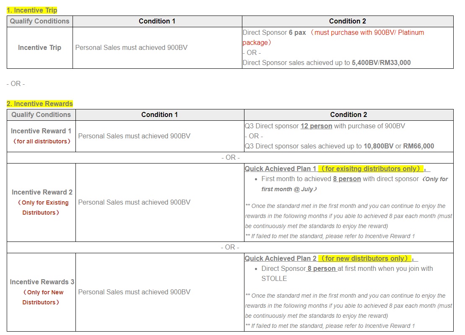This screenshot has width=465, height=335.
Task: Click the 'Incentive Reward 1' row label
Action: 41,131
